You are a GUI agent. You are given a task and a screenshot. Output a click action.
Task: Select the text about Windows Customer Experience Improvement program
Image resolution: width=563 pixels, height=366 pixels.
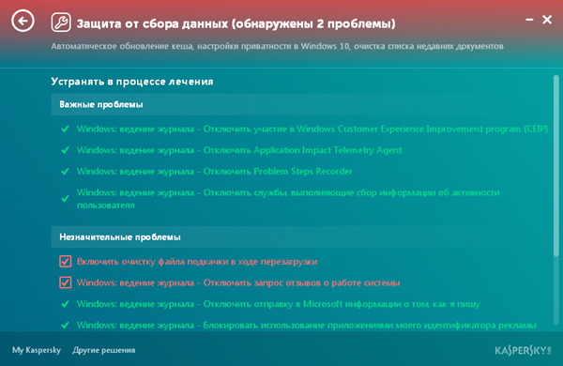pyautogui.click(x=312, y=129)
